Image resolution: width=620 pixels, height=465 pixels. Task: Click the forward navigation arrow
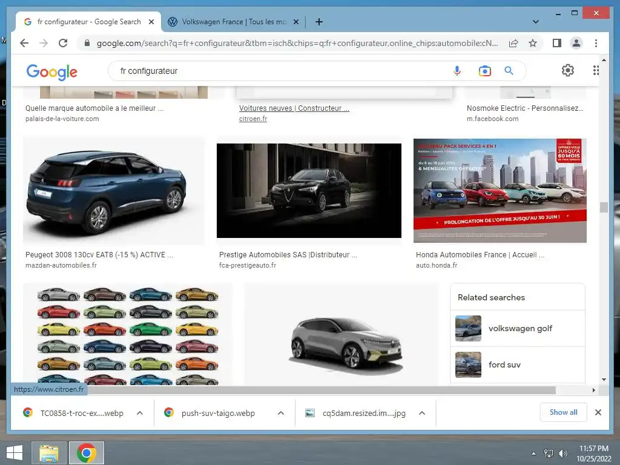44,43
